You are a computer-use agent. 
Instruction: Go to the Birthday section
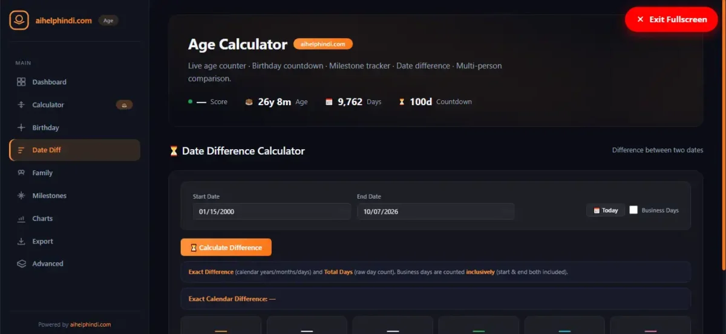pos(74,127)
